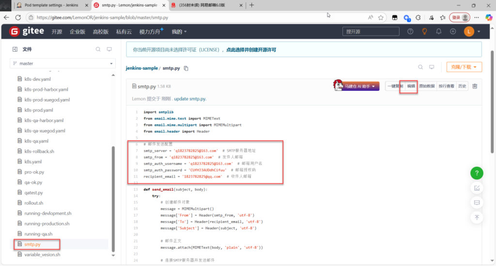Copy the smtp.py file path icon

tap(186, 68)
